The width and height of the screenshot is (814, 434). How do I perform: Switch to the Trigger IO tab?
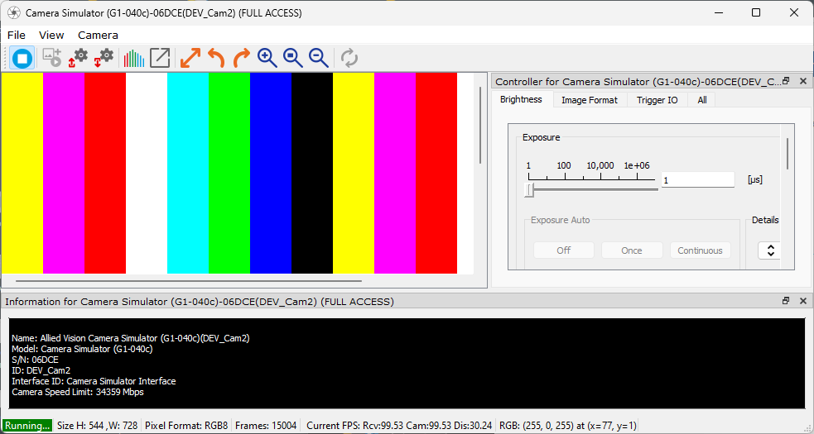[657, 100]
